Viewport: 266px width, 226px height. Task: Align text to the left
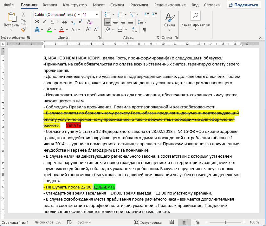[x=108, y=22]
